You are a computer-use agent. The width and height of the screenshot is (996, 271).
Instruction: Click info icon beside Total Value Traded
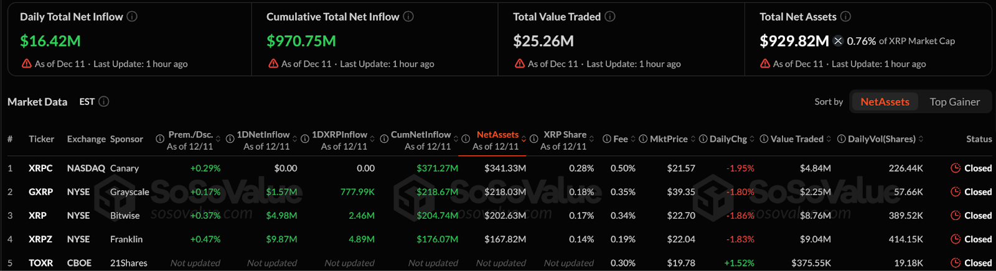click(610, 17)
